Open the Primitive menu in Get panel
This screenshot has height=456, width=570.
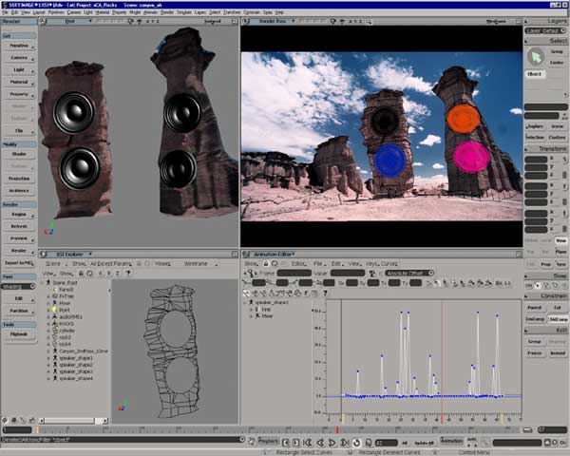click(x=19, y=45)
